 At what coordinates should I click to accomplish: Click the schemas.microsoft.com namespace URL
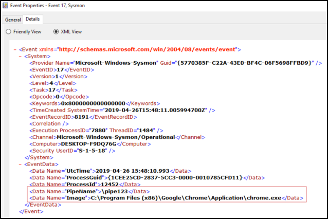point(147,49)
